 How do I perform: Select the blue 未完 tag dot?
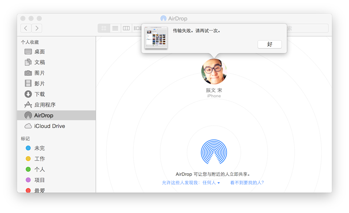pos(28,148)
